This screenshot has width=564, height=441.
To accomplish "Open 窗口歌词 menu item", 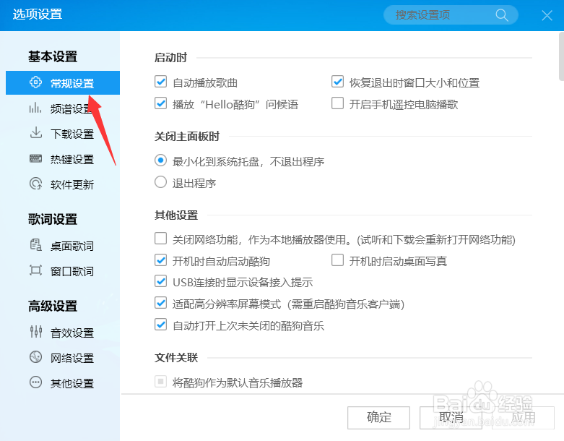I will tap(63, 271).
